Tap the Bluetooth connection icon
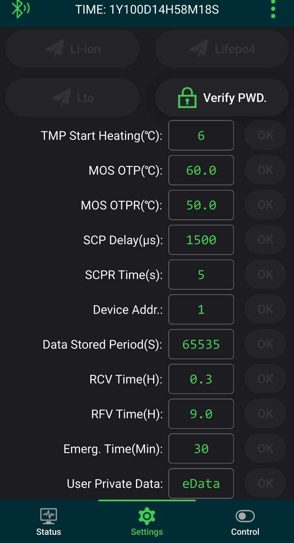This screenshot has width=294, height=543. pos(20,9)
